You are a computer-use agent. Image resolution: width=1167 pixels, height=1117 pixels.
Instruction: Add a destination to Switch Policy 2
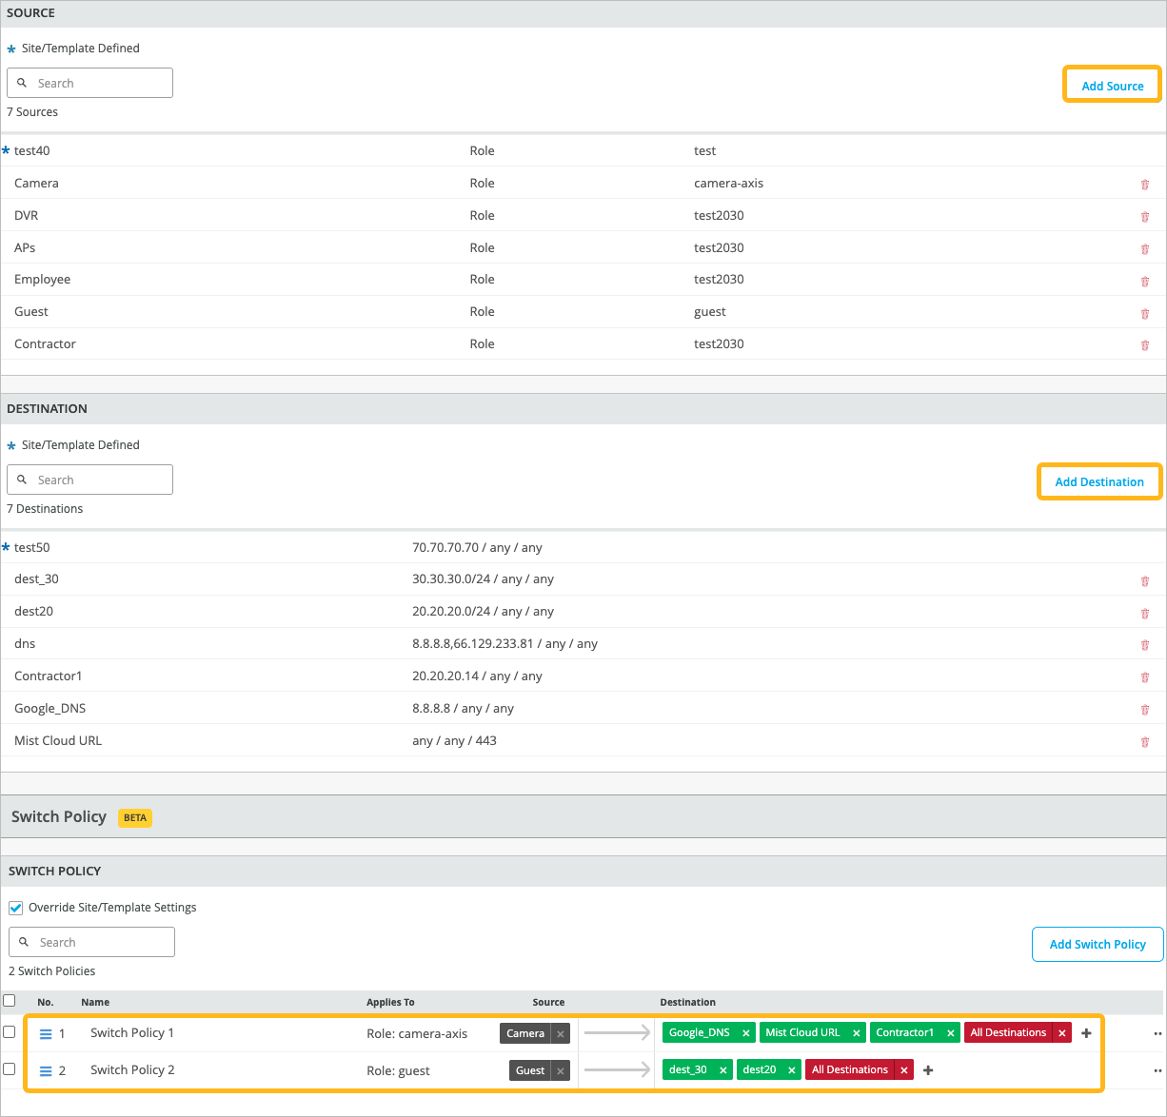pyautogui.click(x=928, y=1070)
